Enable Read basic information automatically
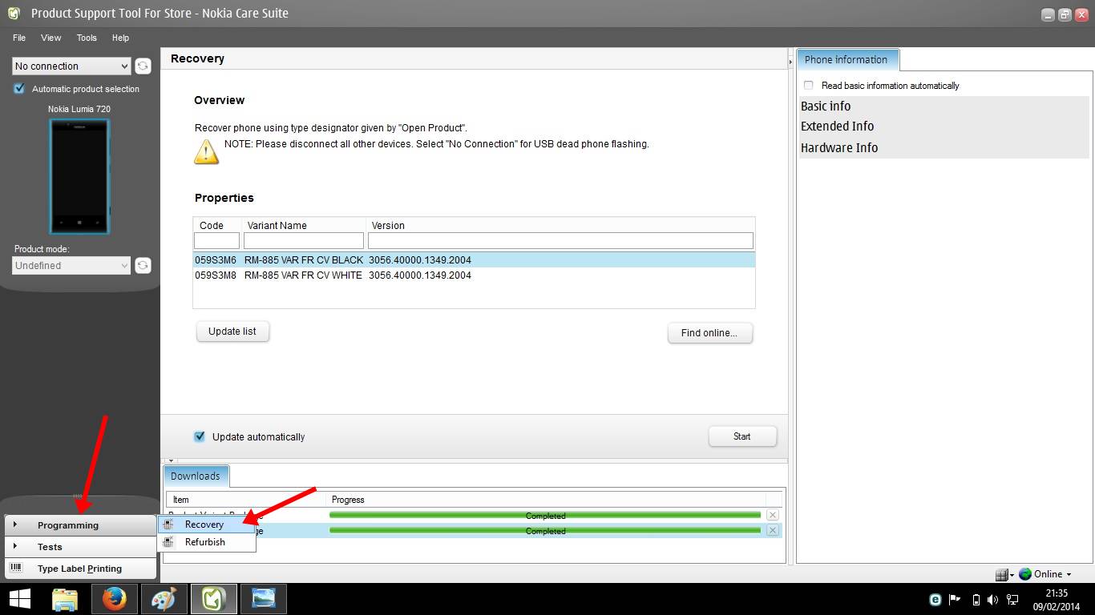 point(808,85)
